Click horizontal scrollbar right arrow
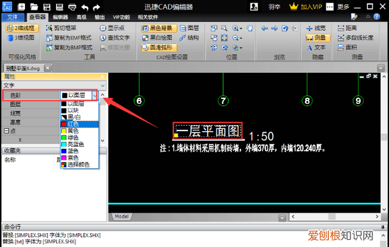This screenshot has width=389, height=247. pos(377,217)
